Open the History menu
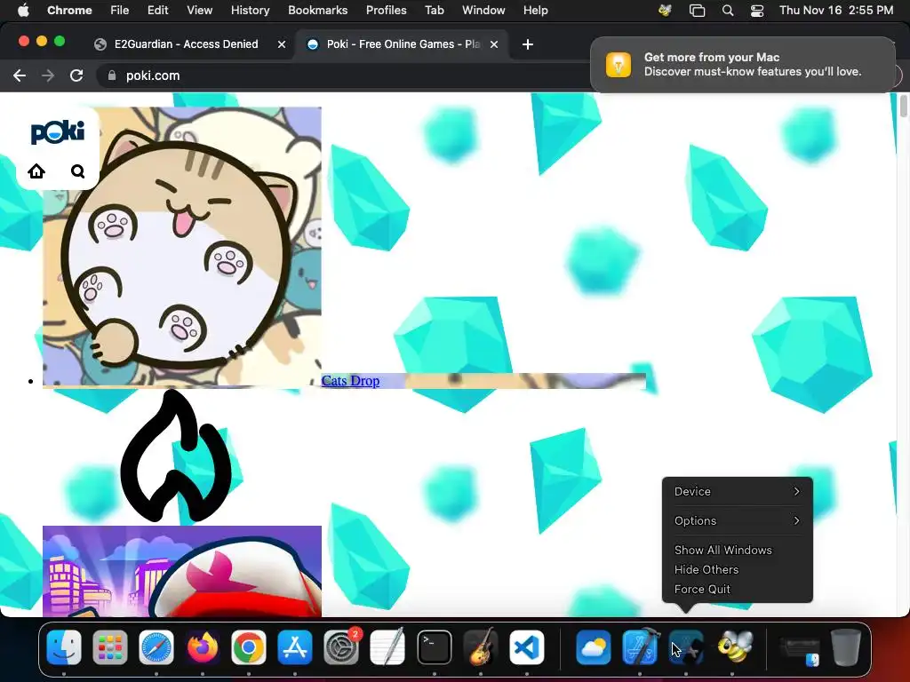Image resolution: width=910 pixels, height=682 pixels. pyautogui.click(x=250, y=11)
